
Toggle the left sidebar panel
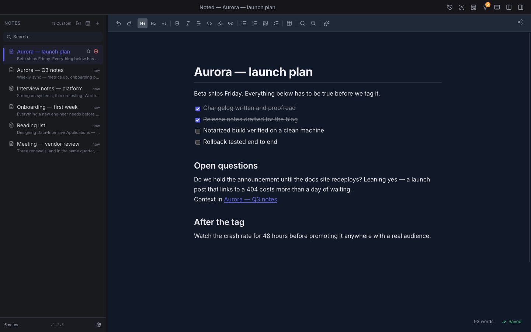(x=509, y=7)
